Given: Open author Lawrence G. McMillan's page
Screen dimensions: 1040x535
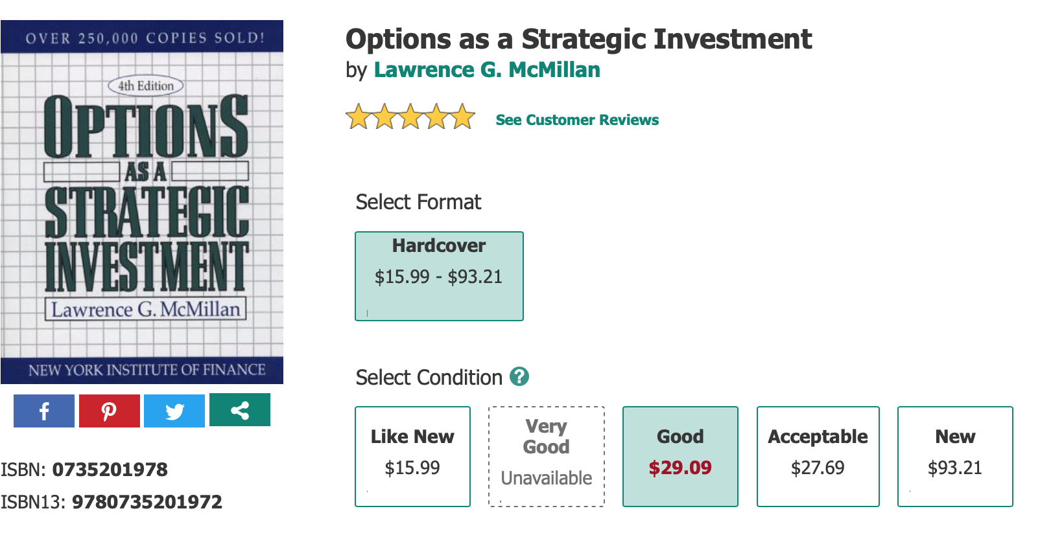Looking at the screenshot, I should (487, 70).
